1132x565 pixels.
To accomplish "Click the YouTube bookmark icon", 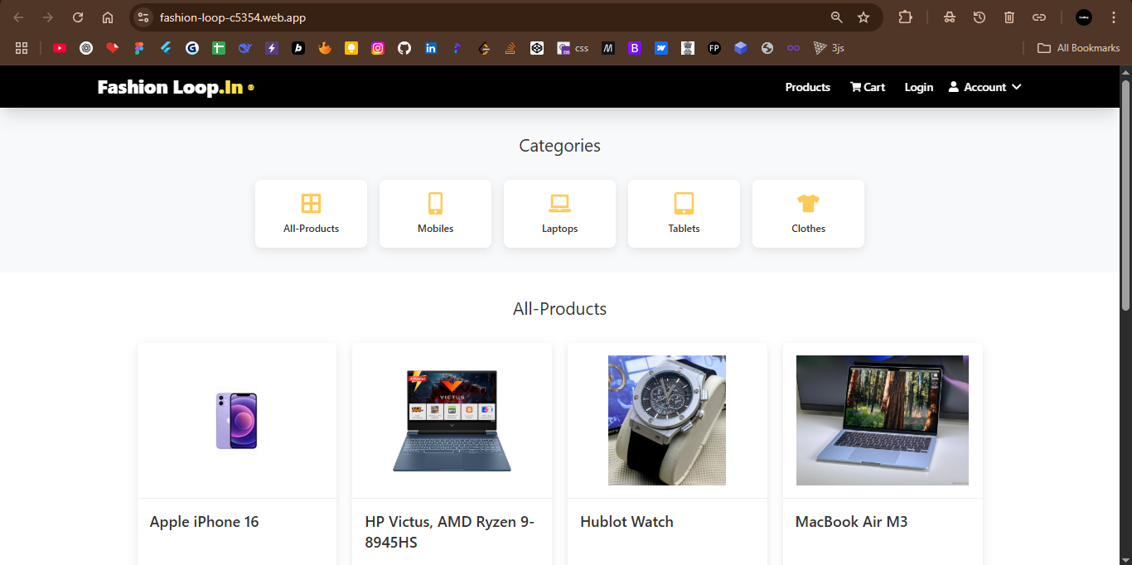I will click(x=60, y=48).
